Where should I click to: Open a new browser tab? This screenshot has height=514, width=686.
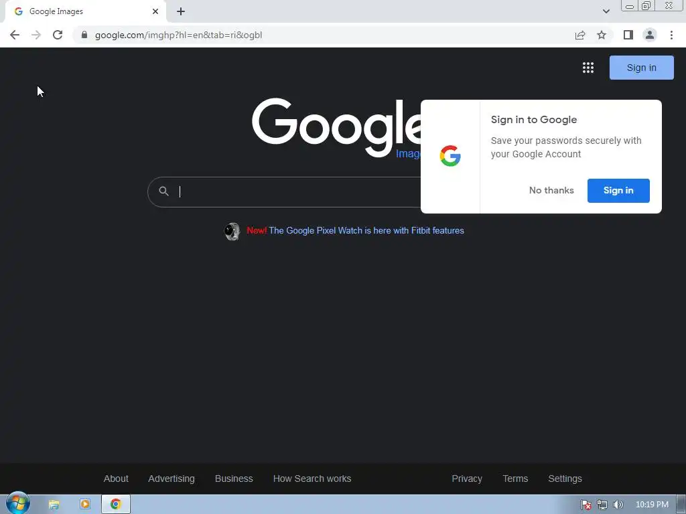(x=181, y=11)
